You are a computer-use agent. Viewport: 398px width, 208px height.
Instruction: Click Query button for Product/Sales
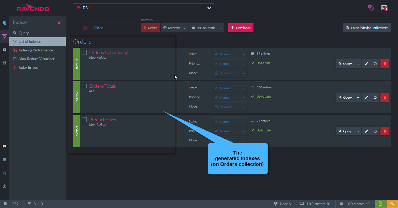click(x=345, y=131)
